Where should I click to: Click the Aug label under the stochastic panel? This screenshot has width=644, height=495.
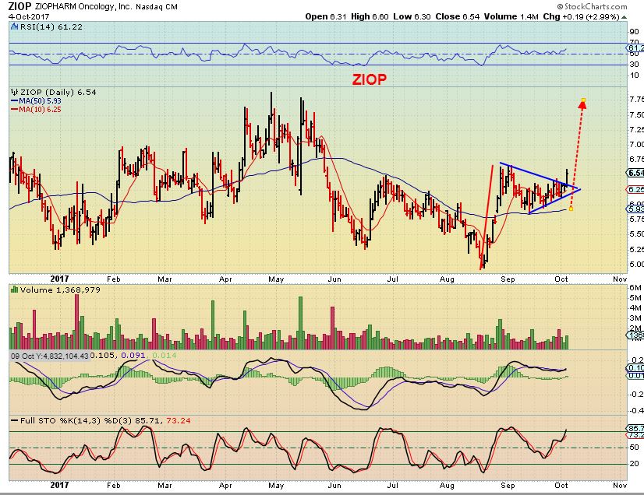pyautogui.click(x=448, y=485)
